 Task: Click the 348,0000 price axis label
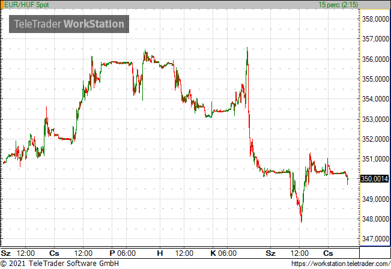(x=375, y=219)
